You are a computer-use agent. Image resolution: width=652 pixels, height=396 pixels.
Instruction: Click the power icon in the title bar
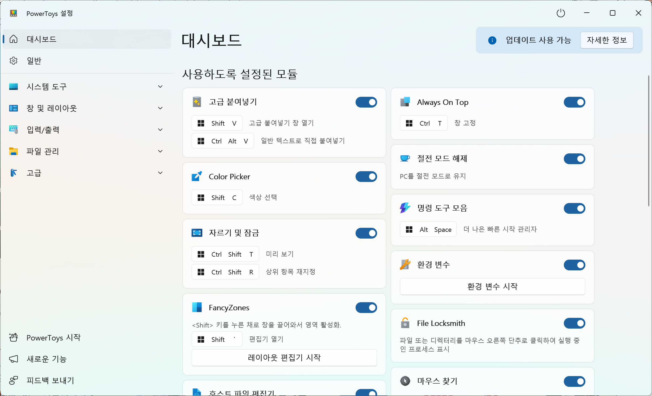pos(561,13)
